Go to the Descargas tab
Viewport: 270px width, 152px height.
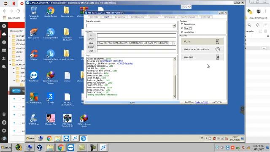click(170, 17)
